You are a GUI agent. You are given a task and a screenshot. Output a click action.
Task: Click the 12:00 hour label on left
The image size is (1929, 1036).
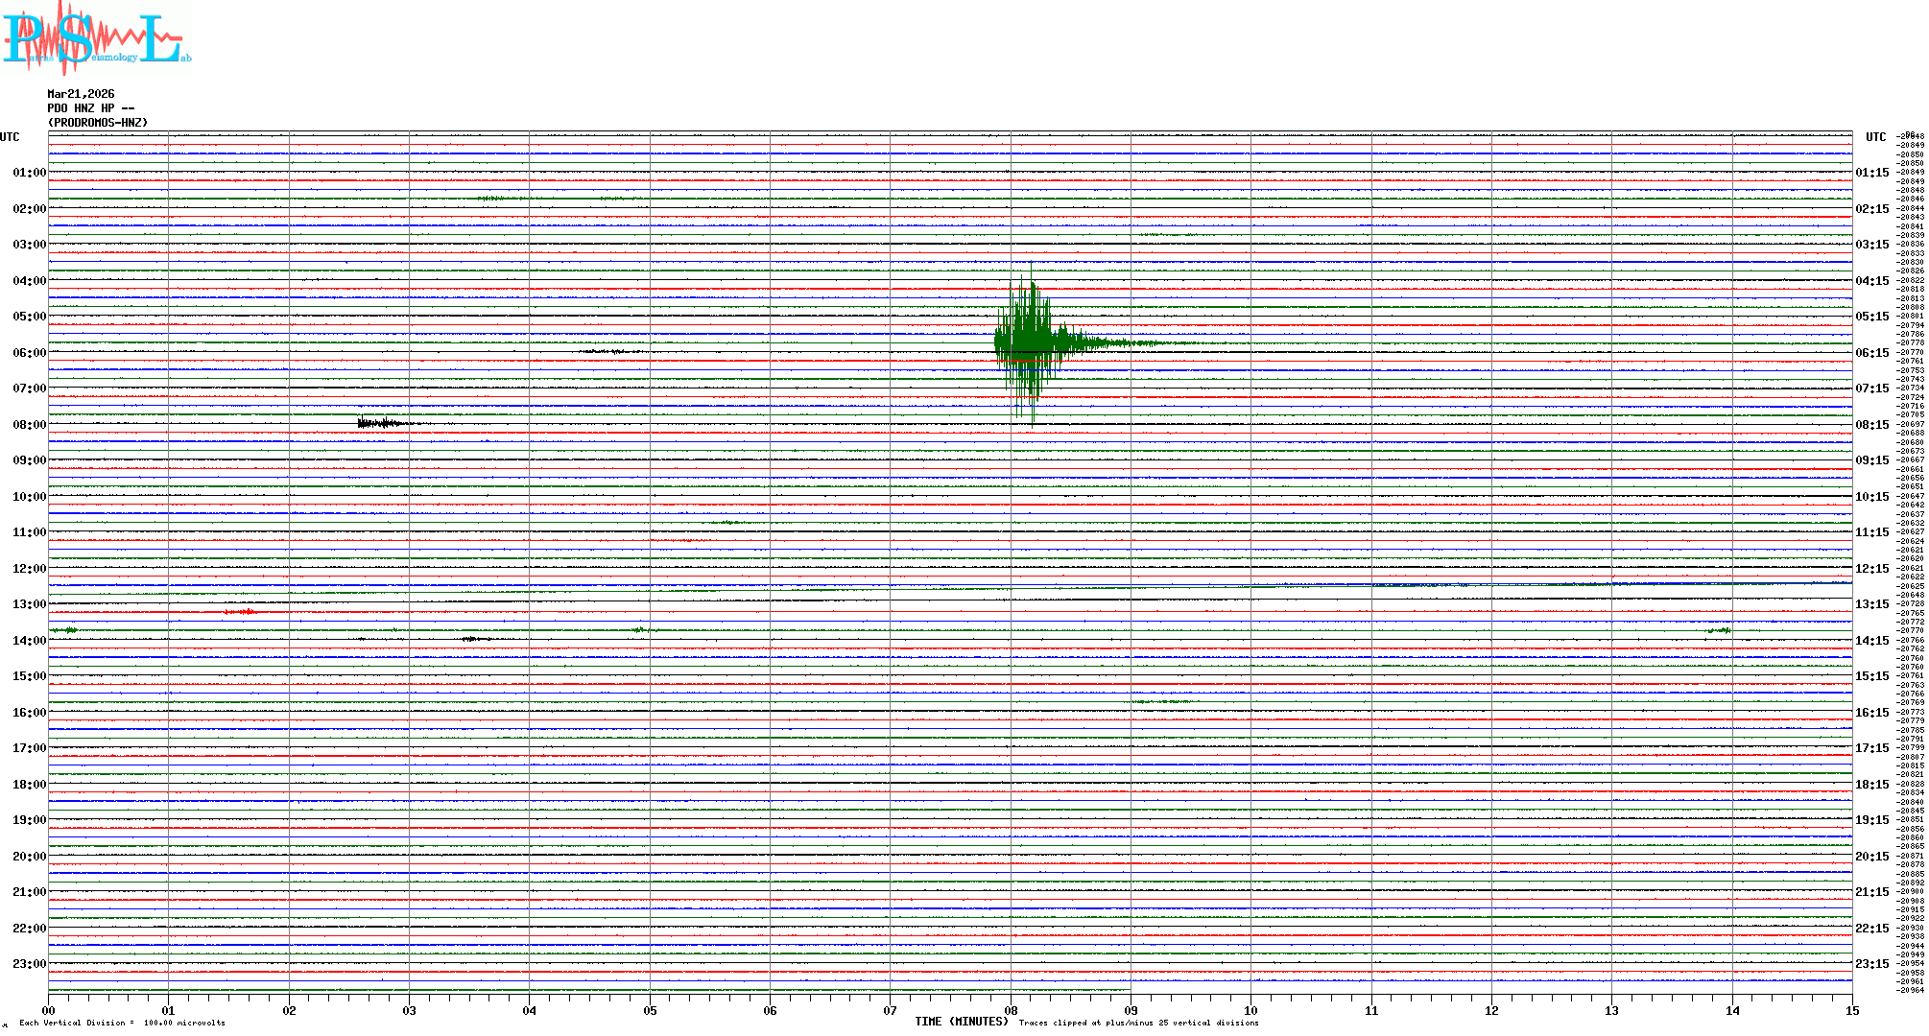click(29, 569)
